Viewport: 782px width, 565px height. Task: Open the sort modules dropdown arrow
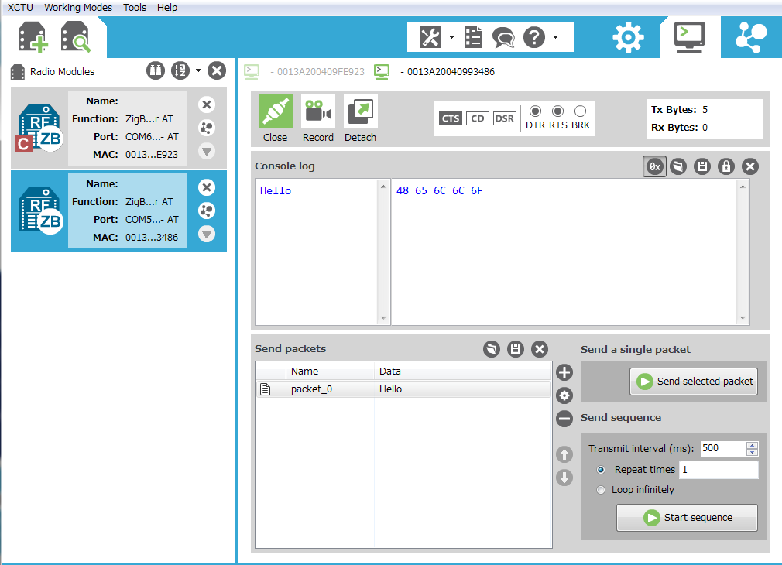(x=198, y=70)
